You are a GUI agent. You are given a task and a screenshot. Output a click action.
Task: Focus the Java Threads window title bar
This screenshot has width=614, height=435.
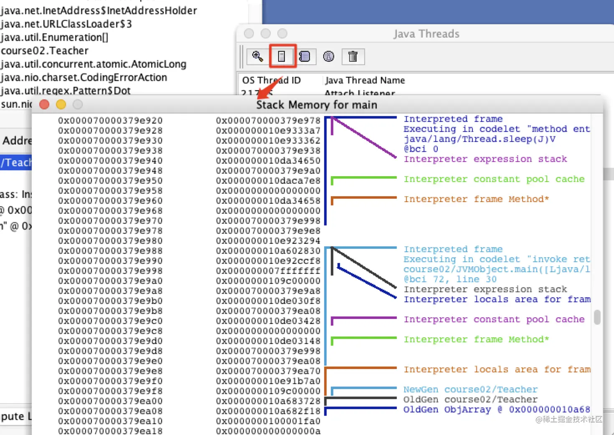pyautogui.click(x=426, y=34)
